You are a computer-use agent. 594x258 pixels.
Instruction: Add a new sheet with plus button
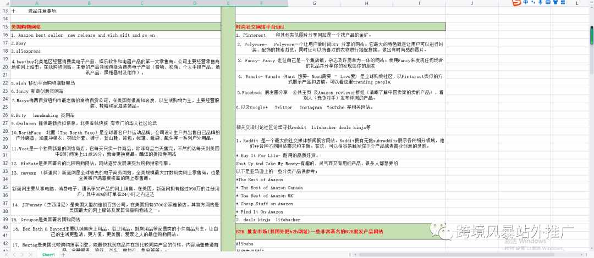pos(63,255)
